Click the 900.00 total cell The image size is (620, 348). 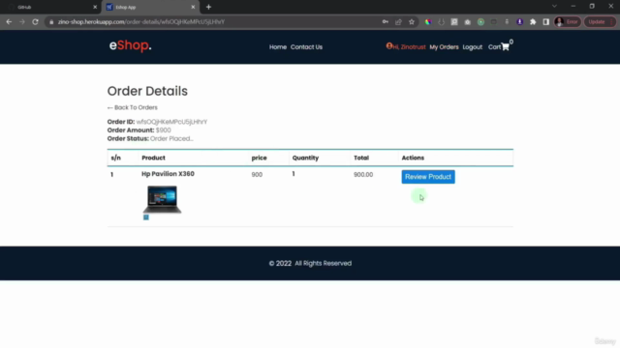tap(363, 174)
